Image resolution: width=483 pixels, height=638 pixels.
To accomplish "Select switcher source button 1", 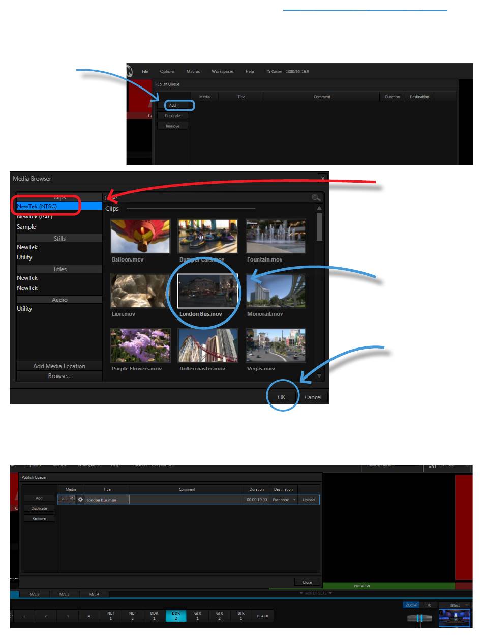I will click(23, 616).
